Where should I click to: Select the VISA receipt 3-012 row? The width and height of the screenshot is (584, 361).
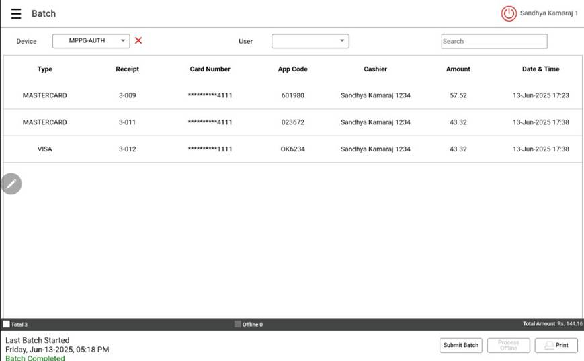(x=292, y=149)
